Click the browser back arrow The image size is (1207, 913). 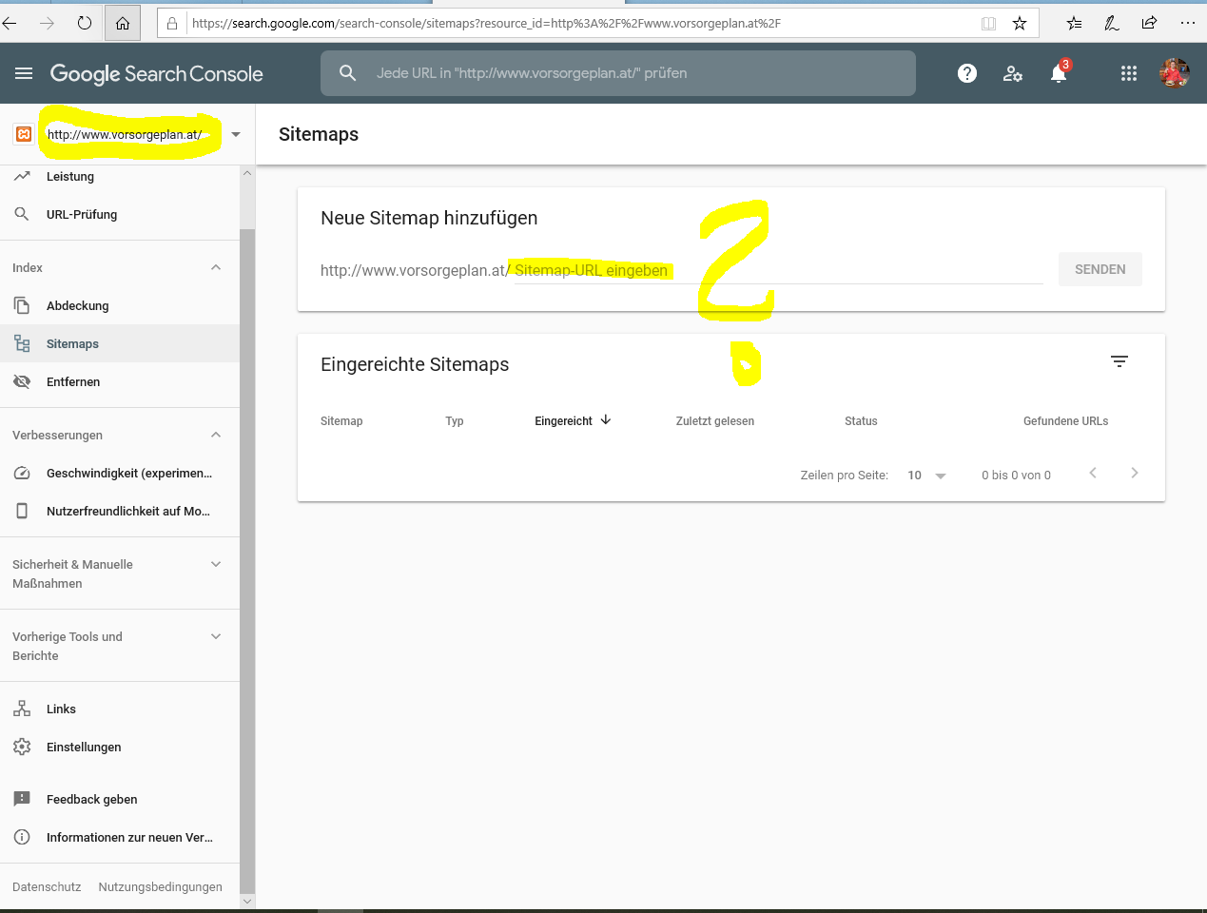point(10,23)
